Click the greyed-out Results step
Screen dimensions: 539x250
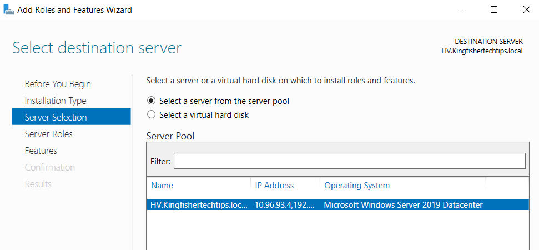[38, 184]
